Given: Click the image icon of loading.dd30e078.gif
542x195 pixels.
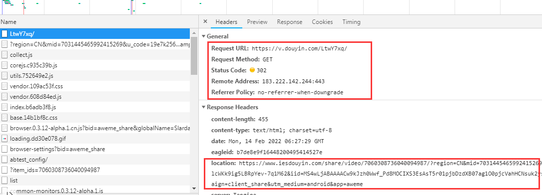Looking at the screenshot, I should [4, 139].
